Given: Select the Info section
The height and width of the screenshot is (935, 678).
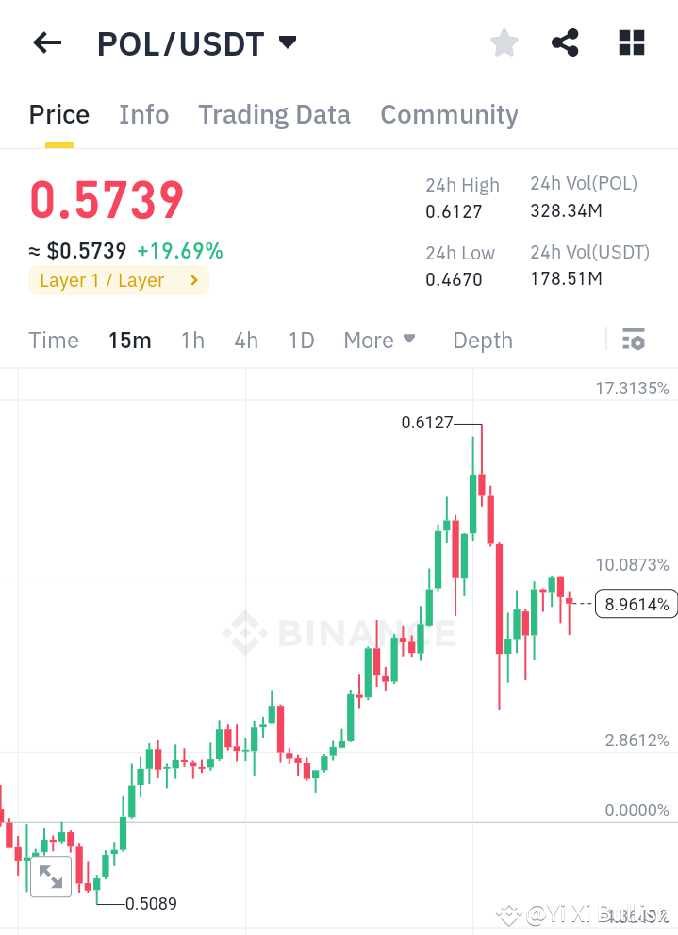Looking at the screenshot, I should (x=143, y=114).
